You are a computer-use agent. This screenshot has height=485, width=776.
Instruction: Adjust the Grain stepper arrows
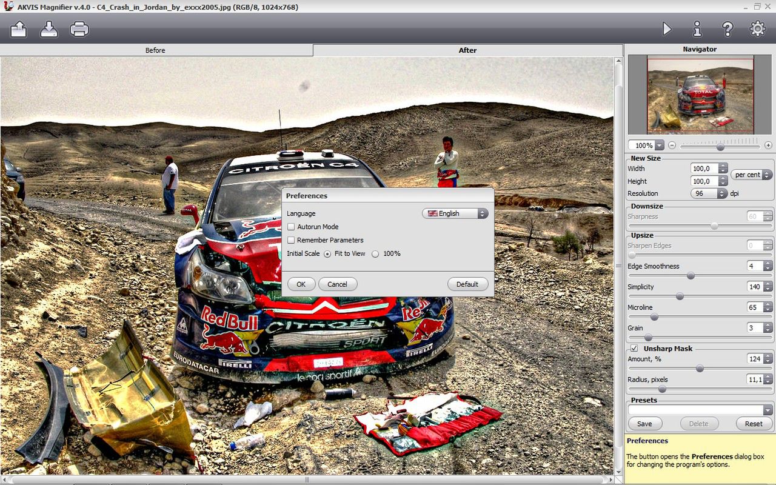(x=768, y=328)
